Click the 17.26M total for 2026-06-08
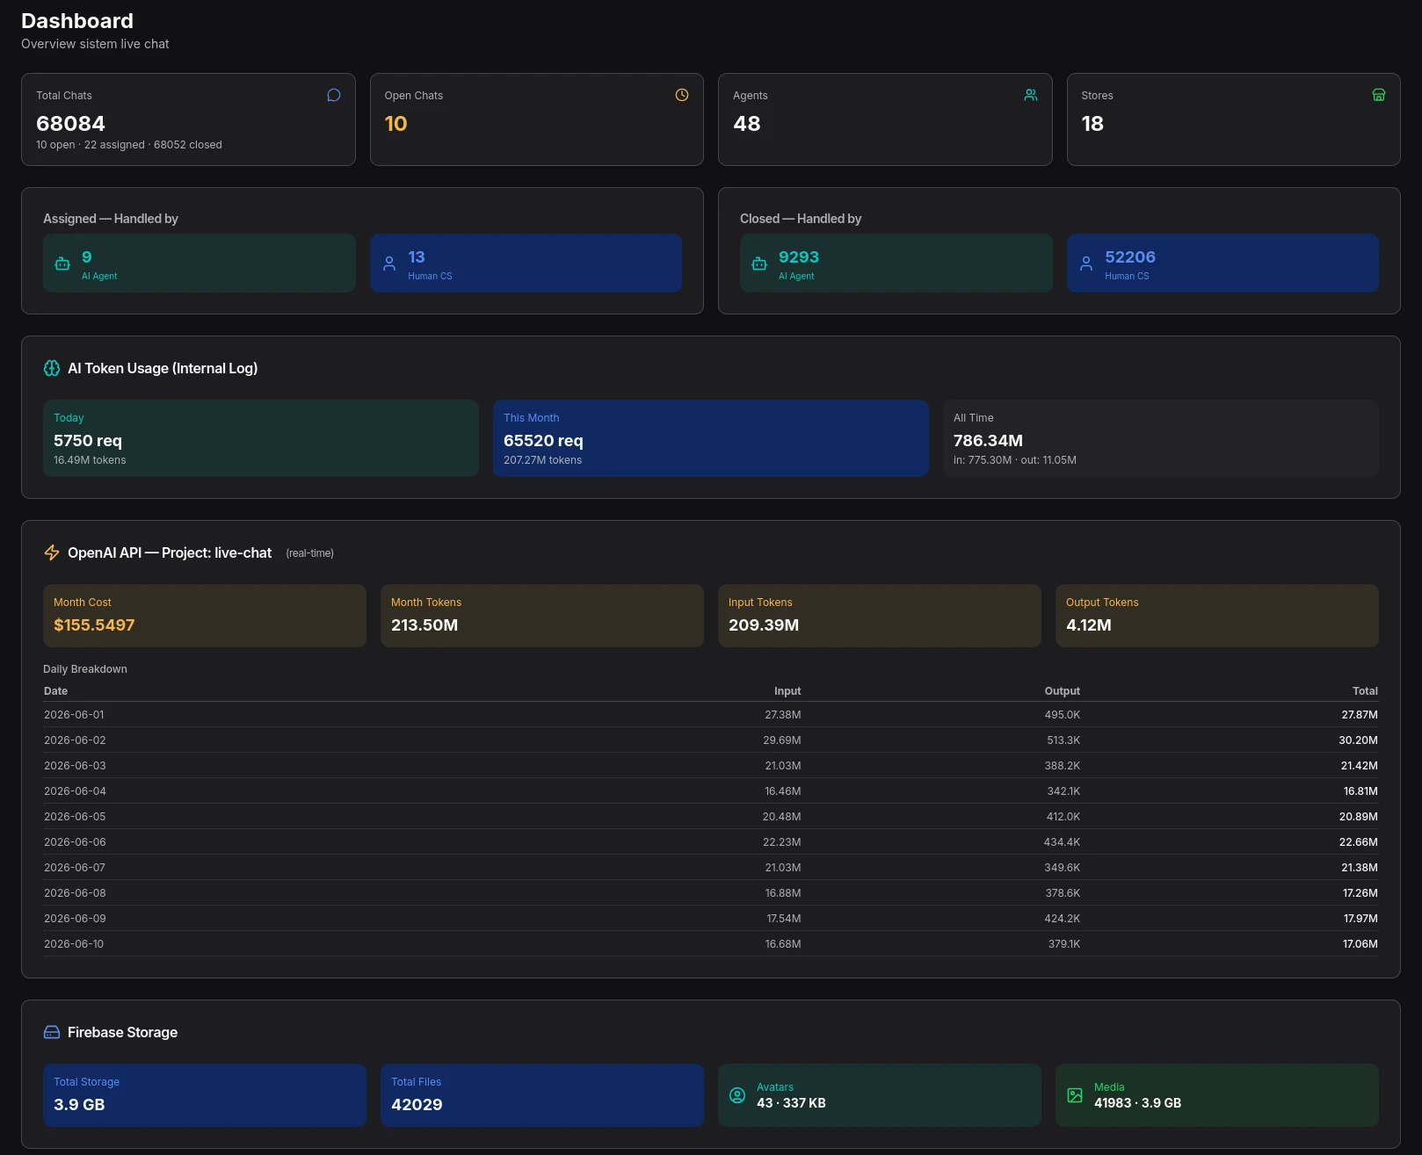 point(1360,893)
